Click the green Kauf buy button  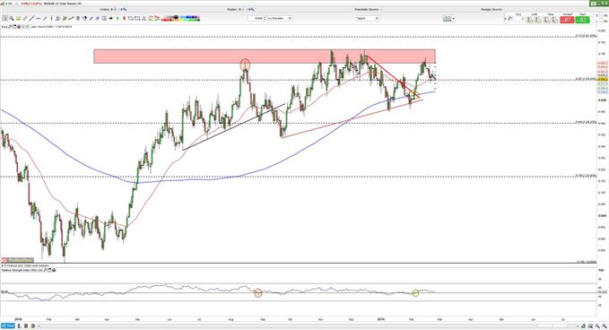click(x=582, y=20)
